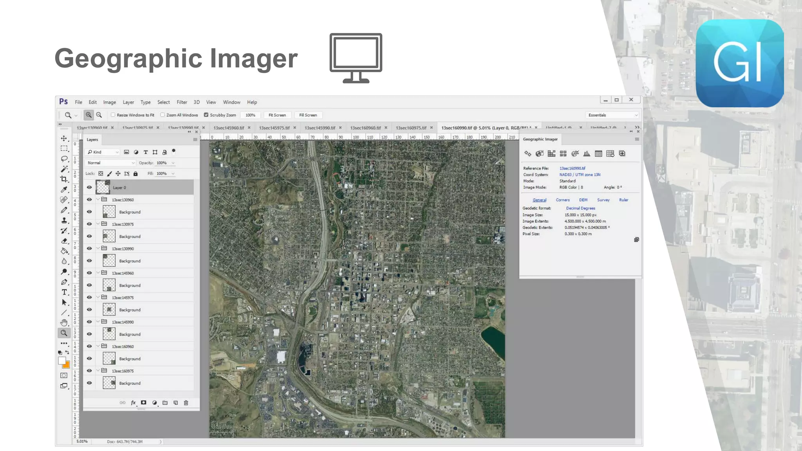Select the Type tool

(x=64, y=292)
